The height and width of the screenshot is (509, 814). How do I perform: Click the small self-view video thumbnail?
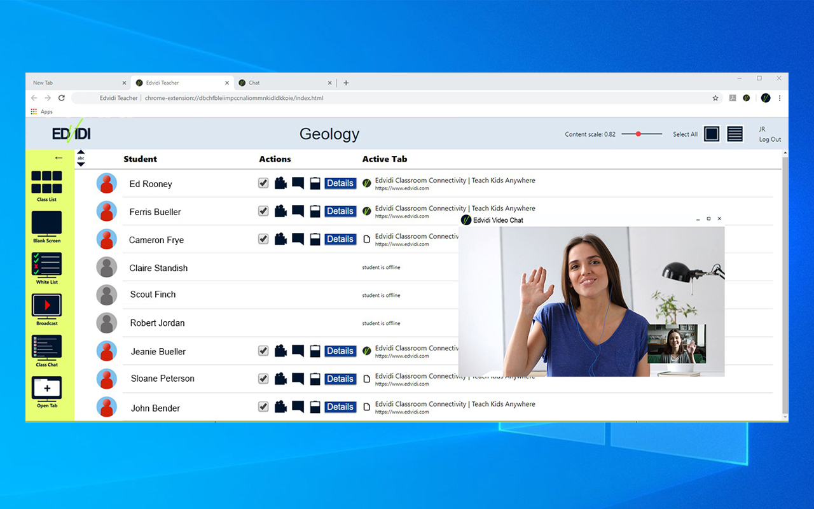point(677,344)
